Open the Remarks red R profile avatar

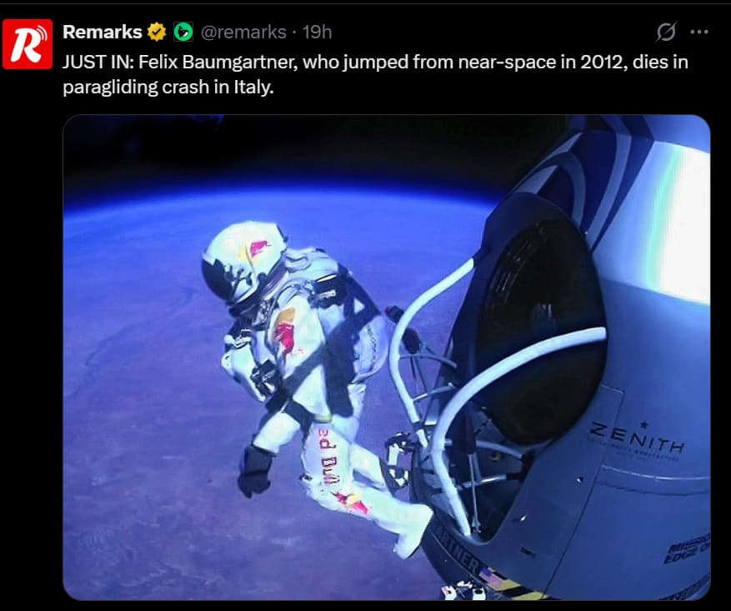click(28, 44)
